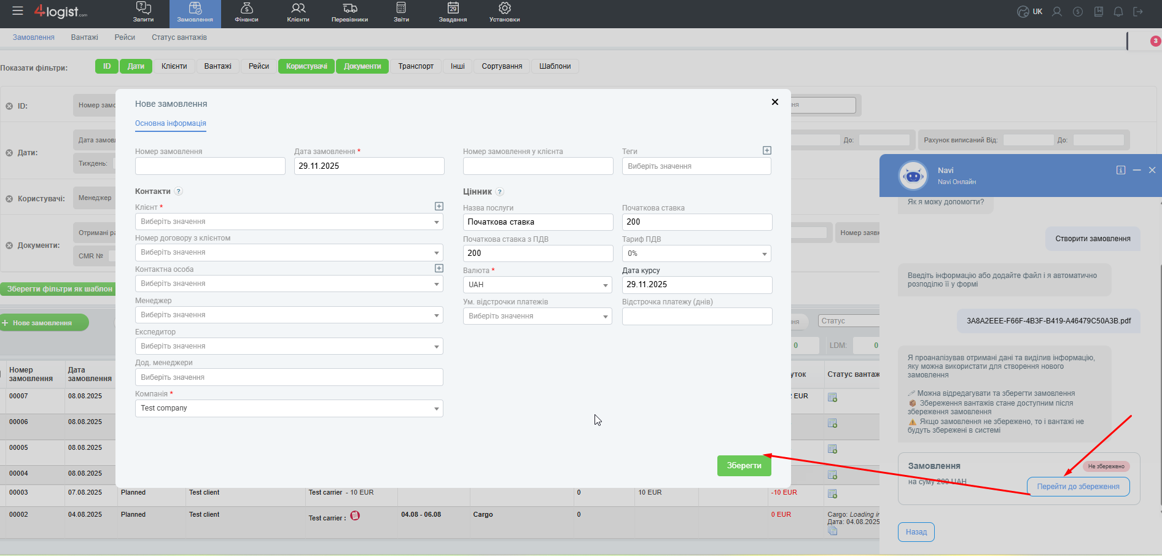Select the Основна інформація tab
The image size is (1162, 556).
(171, 123)
